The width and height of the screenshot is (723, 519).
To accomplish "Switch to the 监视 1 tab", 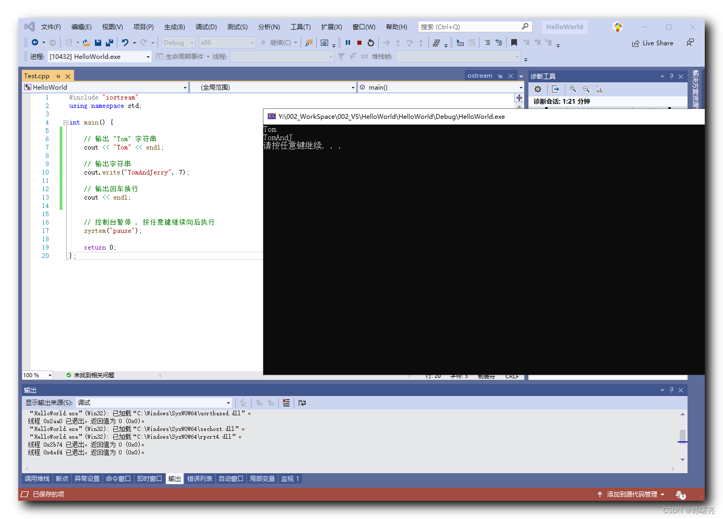I will [290, 478].
